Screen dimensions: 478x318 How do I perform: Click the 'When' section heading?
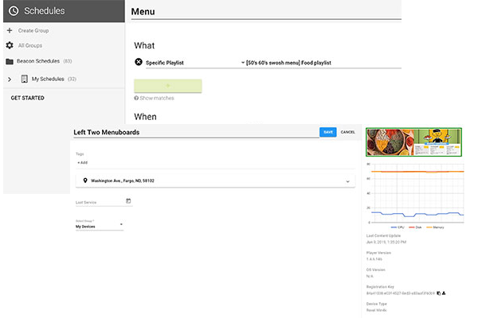[145, 117]
